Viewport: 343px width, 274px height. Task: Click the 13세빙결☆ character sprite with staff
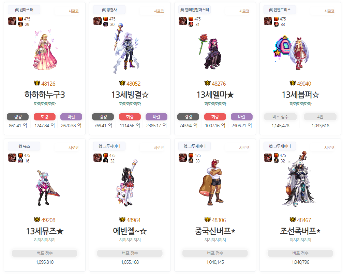125,48
